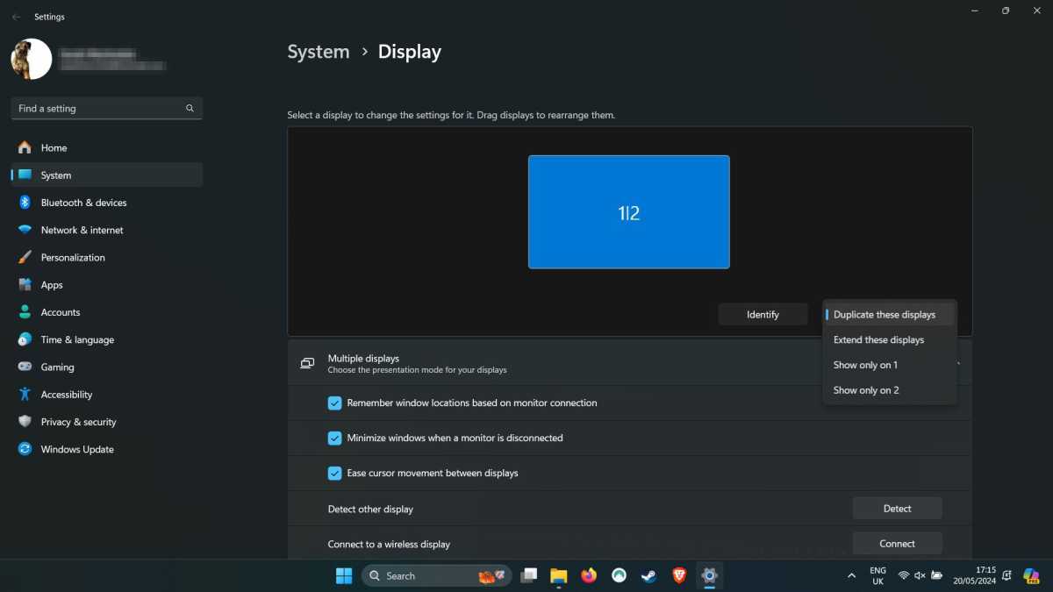Click the File Explorer taskbar icon

pyautogui.click(x=559, y=575)
